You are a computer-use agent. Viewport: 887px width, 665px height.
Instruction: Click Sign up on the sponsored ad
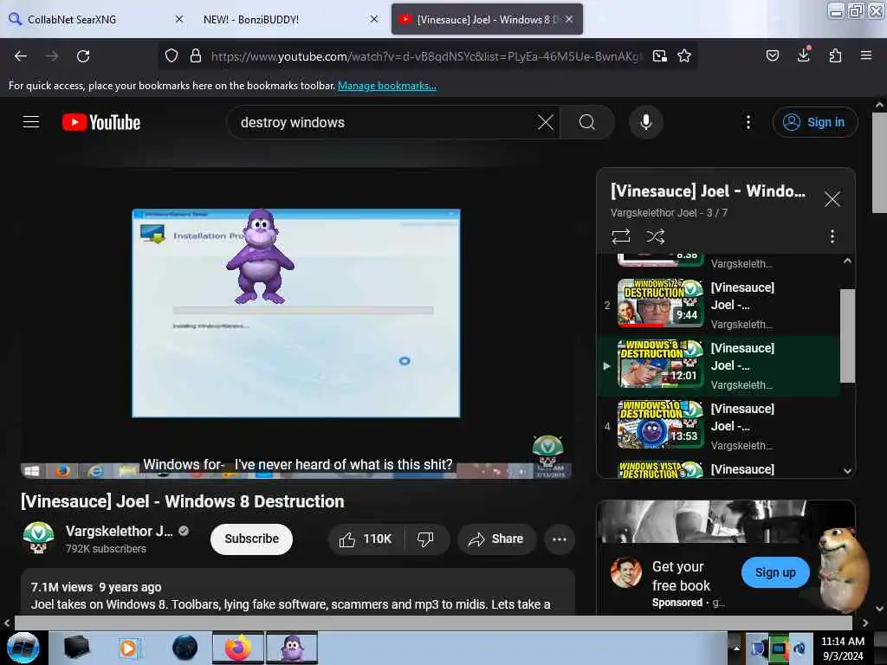click(774, 572)
